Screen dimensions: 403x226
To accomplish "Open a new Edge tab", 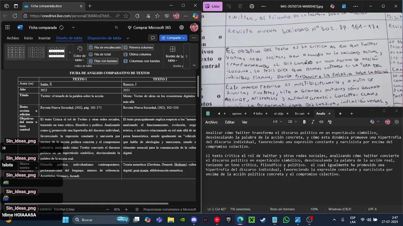I will (x=90, y=6).
